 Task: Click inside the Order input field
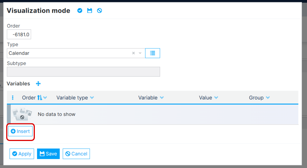click(x=19, y=34)
